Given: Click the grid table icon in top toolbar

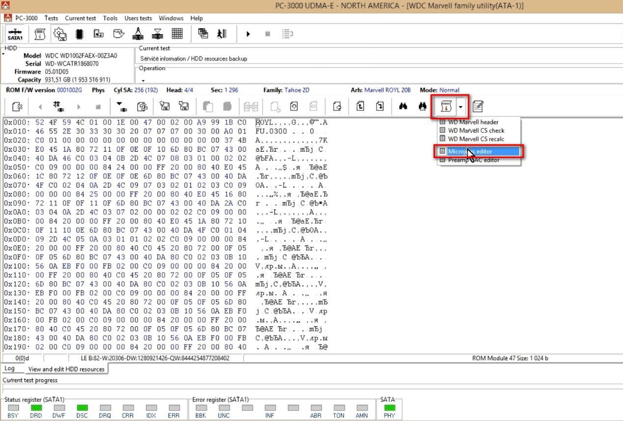Looking at the screenshot, I should pyautogui.click(x=177, y=34).
